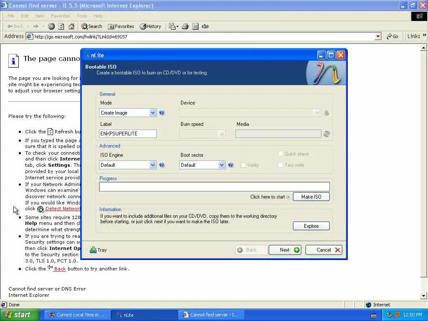
Task: Toggle the Test write checkbox
Action: point(280,165)
